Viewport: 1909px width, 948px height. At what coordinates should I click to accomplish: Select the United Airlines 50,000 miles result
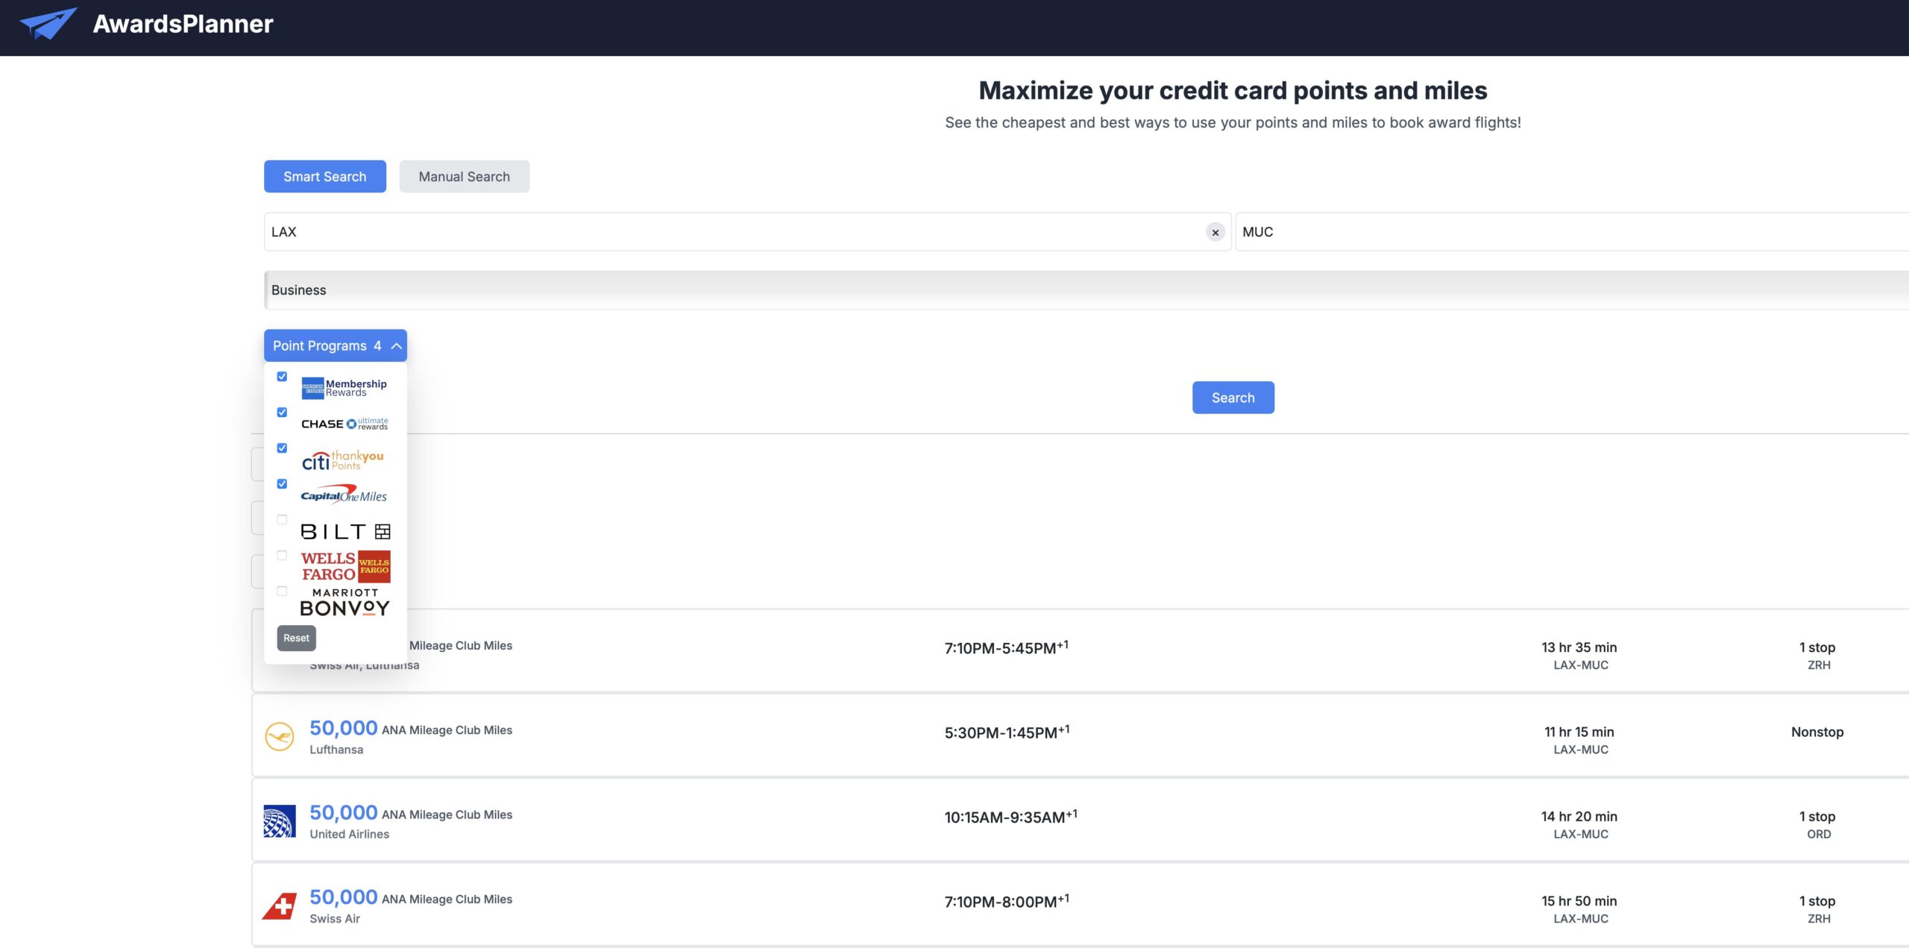(1080, 820)
